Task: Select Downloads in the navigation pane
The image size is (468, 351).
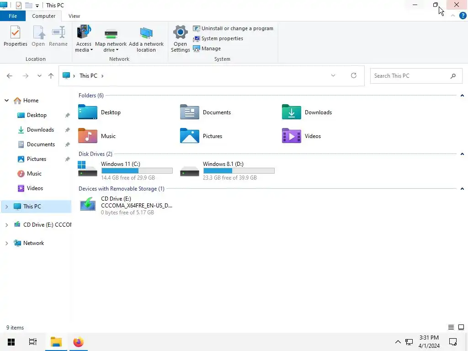Action: (x=36, y=130)
